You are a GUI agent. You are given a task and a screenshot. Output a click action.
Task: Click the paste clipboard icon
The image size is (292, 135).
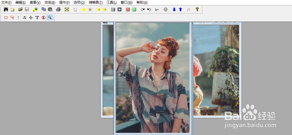[x=50, y=10]
